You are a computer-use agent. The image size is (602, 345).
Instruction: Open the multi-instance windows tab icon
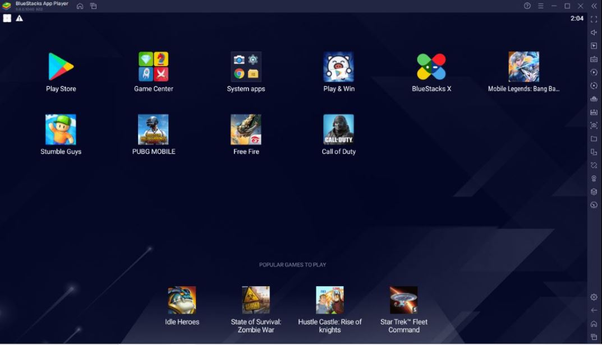(94, 6)
